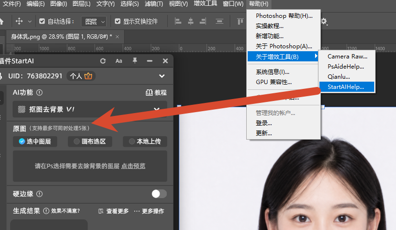Open the 增效工具 menu
396x230 pixels.
coord(206,3)
